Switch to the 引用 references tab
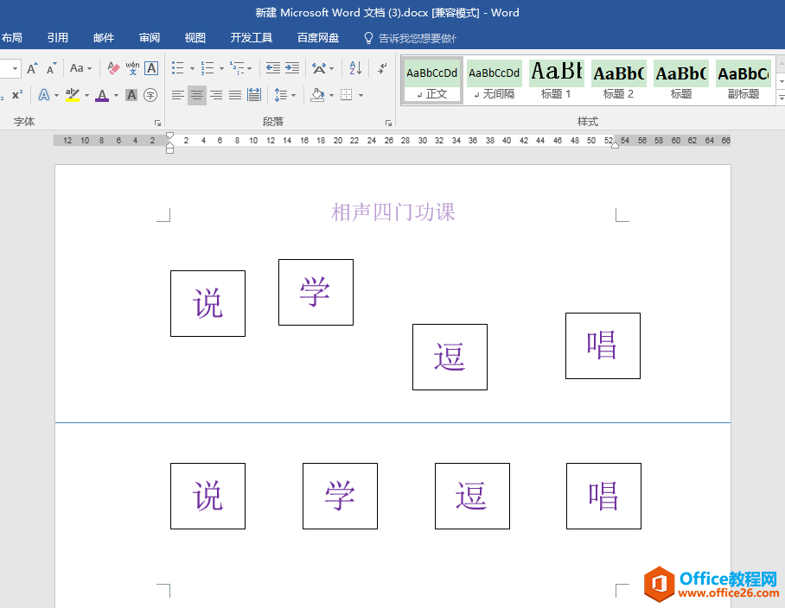This screenshot has width=785, height=608. coord(58,38)
